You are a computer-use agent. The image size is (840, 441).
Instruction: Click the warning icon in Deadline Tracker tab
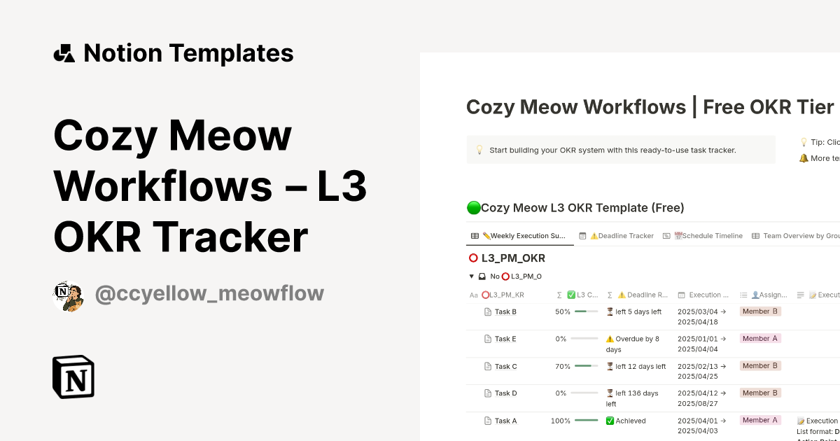(595, 236)
